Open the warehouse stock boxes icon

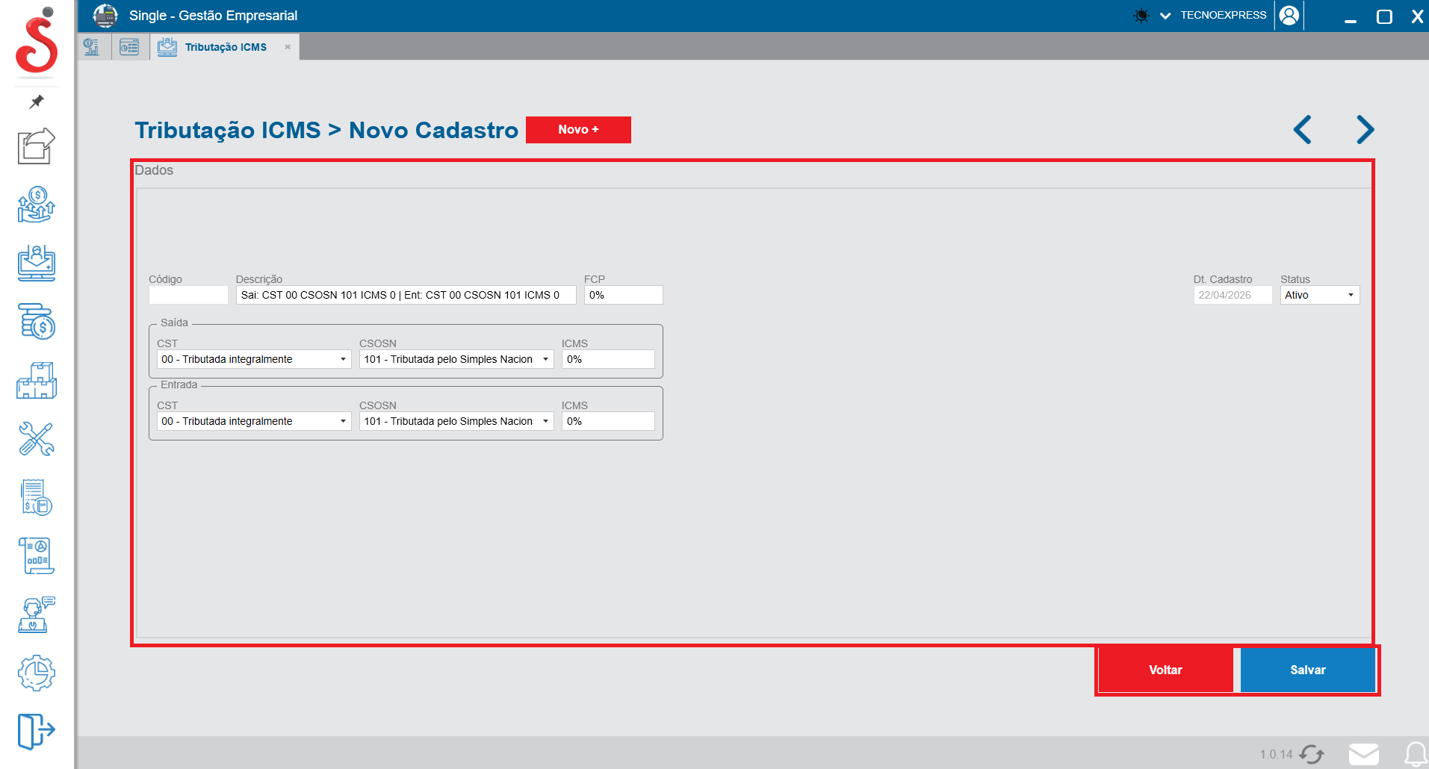click(36, 381)
